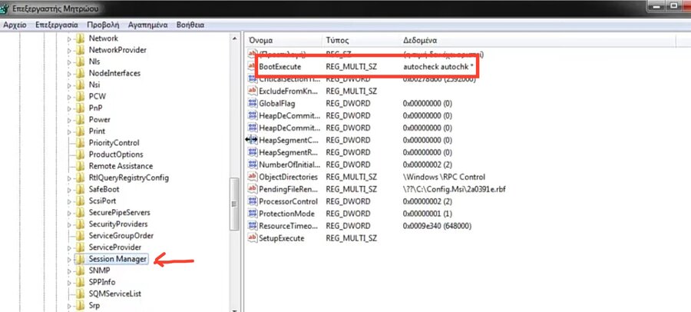Open the Προβολή menu
The height and width of the screenshot is (312, 691).
tap(103, 25)
